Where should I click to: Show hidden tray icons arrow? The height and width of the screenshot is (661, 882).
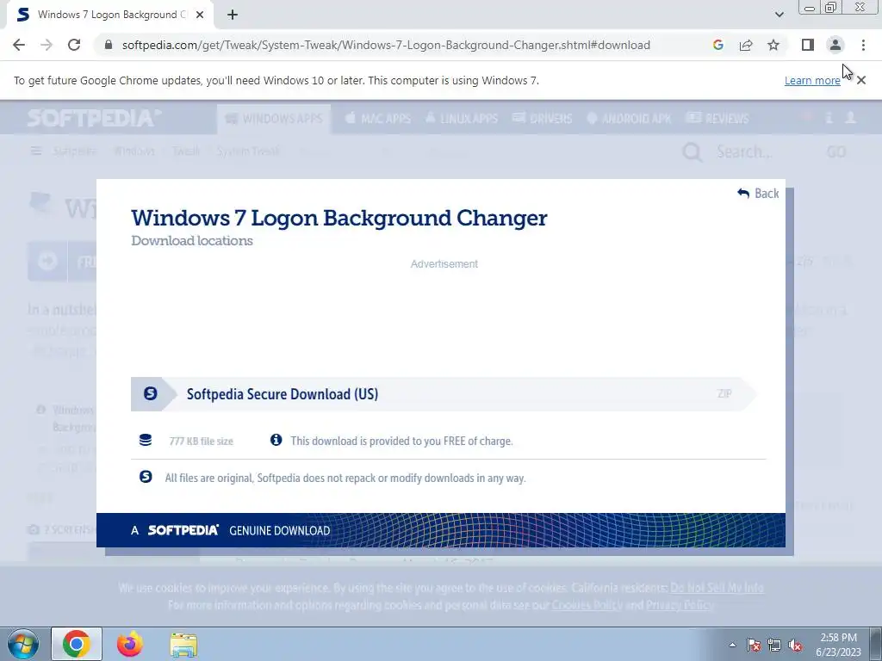tap(732, 645)
